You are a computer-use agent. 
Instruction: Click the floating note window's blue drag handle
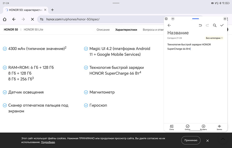point(195,19)
